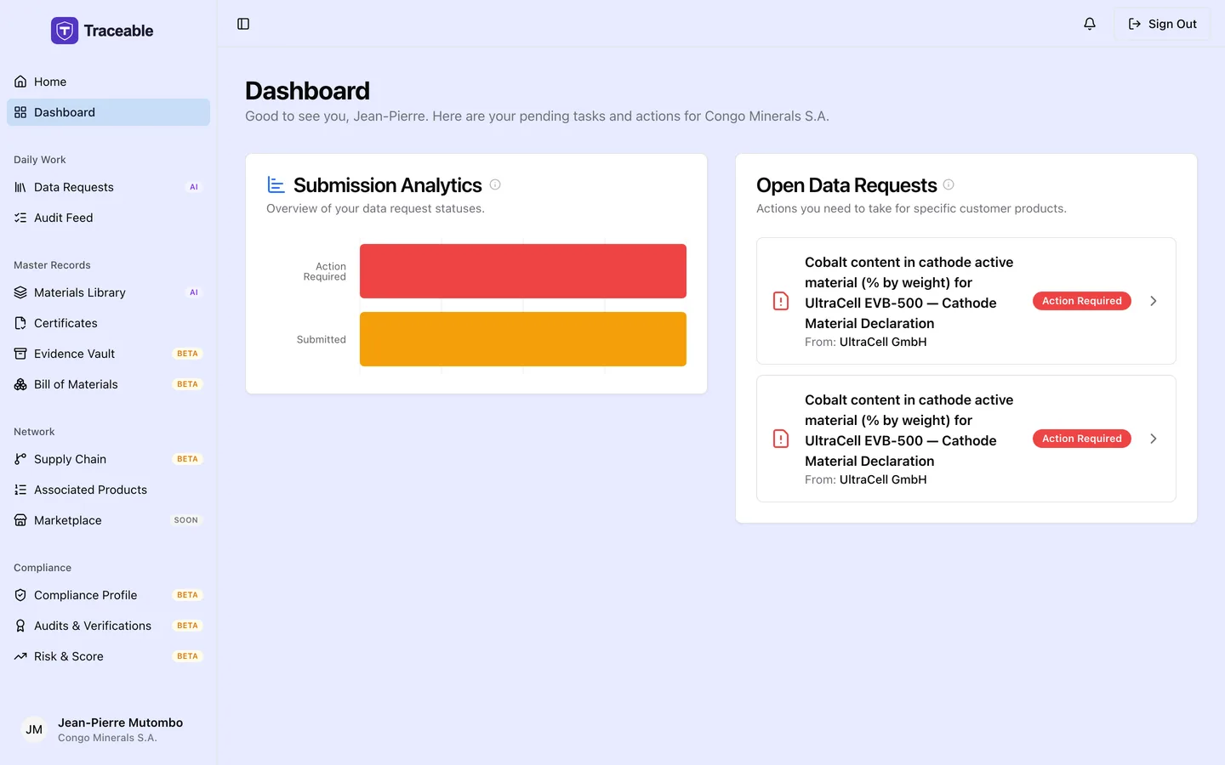Click the Supply Chain branch icon
Screen dimensions: 1225x765
[20, 459]
